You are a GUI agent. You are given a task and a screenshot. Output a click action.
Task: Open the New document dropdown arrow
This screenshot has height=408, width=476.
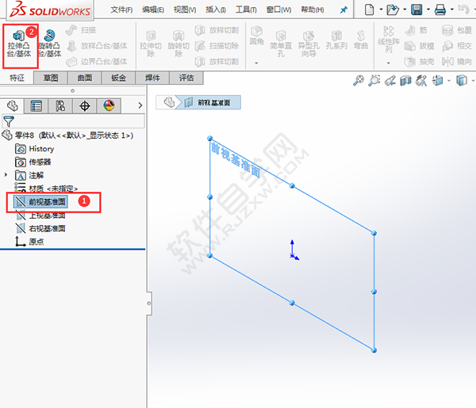coord(381,10)
